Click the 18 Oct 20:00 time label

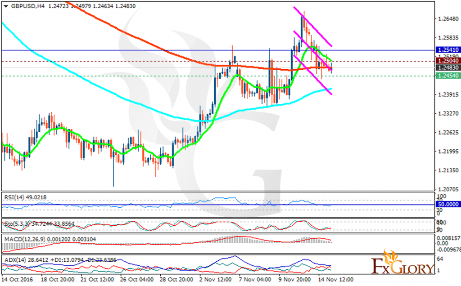[x=57, y=279]
